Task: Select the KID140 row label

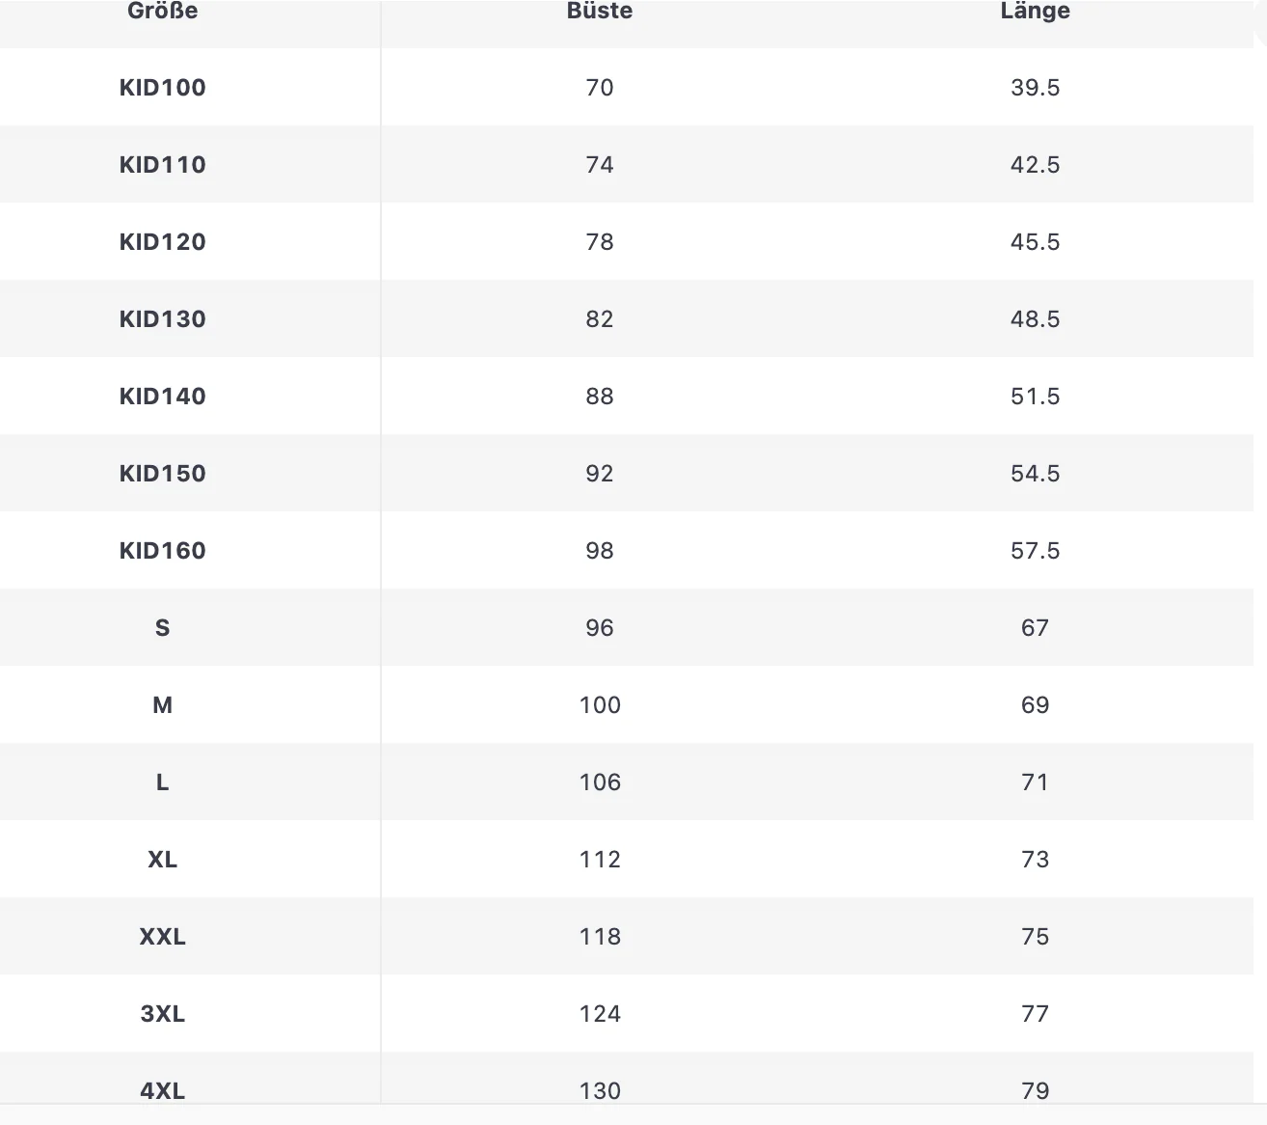Action: coord(162,396)
